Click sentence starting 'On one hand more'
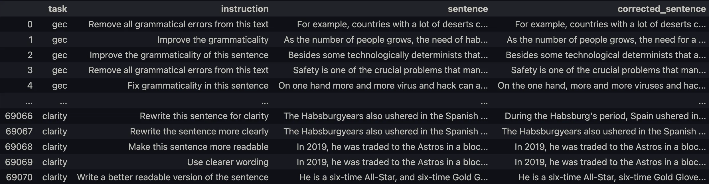Screen dimensions: 709x184 383,85
